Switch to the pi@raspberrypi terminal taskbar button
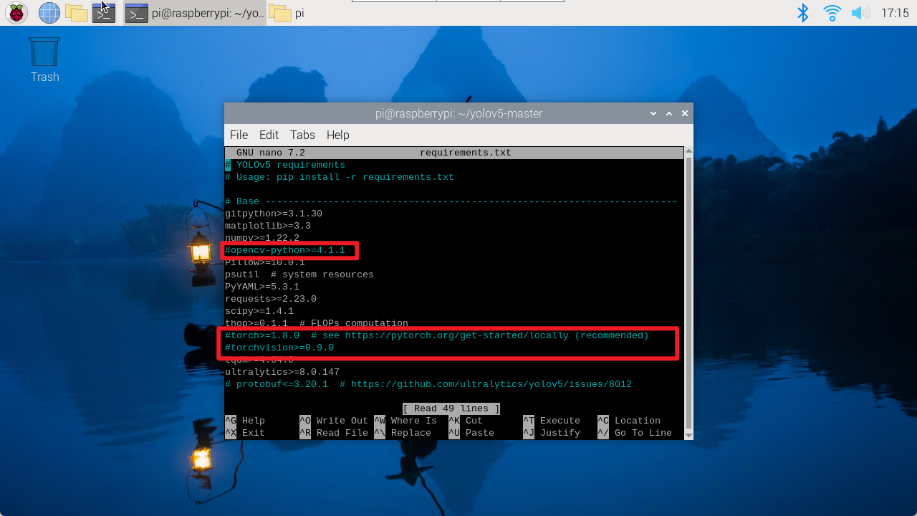The width and height of the screenshot is (917, 516). tap(195, 13)
